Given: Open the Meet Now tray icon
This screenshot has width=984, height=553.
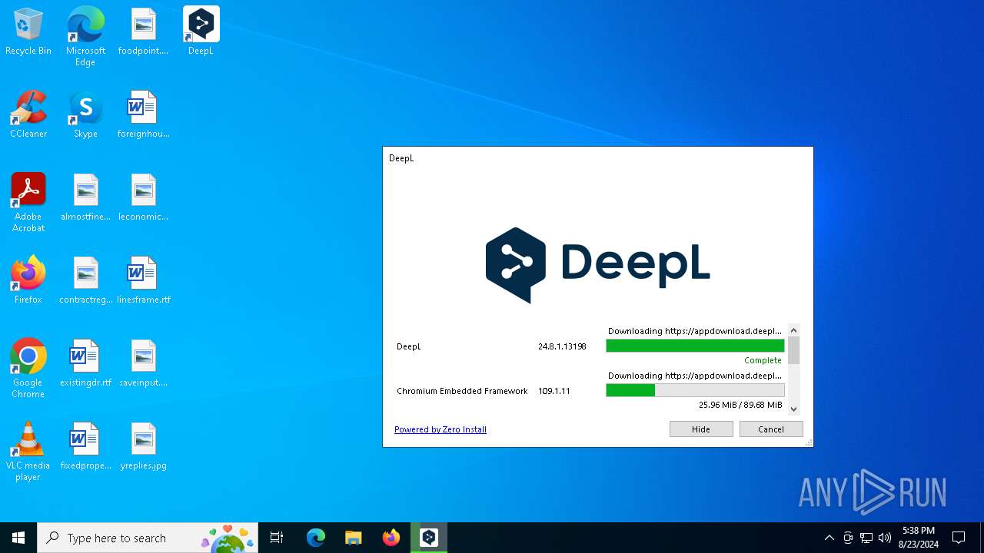Looking at the screenshot, I should 848,538.
